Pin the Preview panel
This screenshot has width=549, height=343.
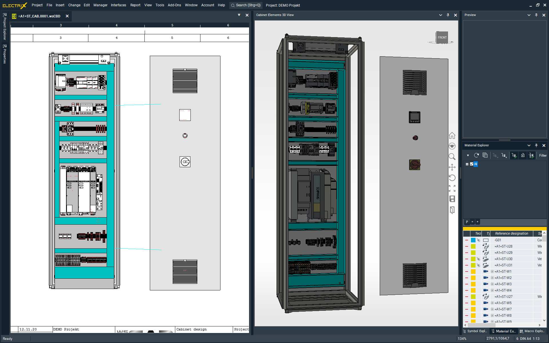pyautogui.click(x=536, y=15)
